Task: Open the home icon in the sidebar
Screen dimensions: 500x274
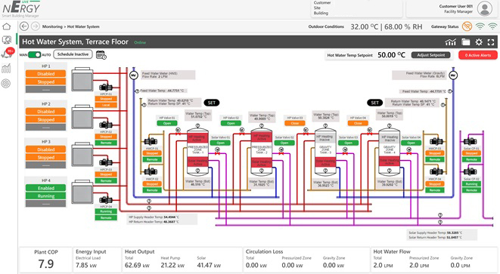Action: coord(7,26)
